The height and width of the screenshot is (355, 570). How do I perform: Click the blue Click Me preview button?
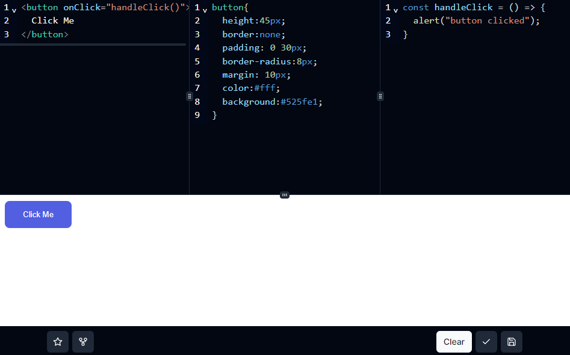pos(38,215)
